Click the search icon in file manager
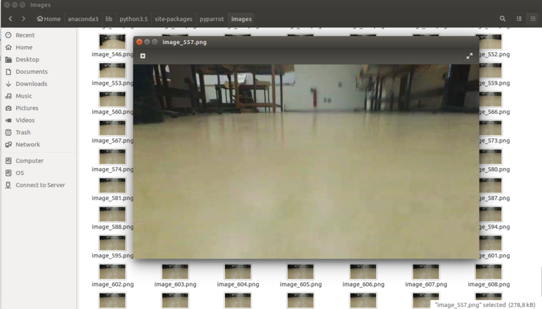This screenshot has width=542, height=309. (x=503, y=19)
